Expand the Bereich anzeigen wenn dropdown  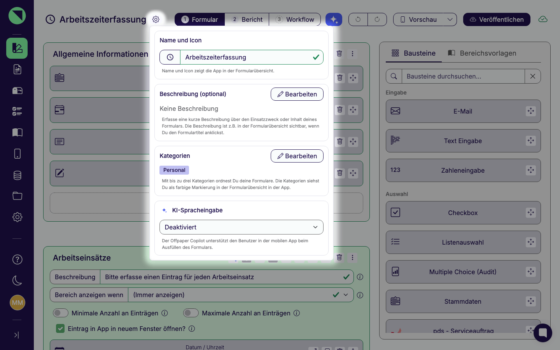(x=346, y=295)
